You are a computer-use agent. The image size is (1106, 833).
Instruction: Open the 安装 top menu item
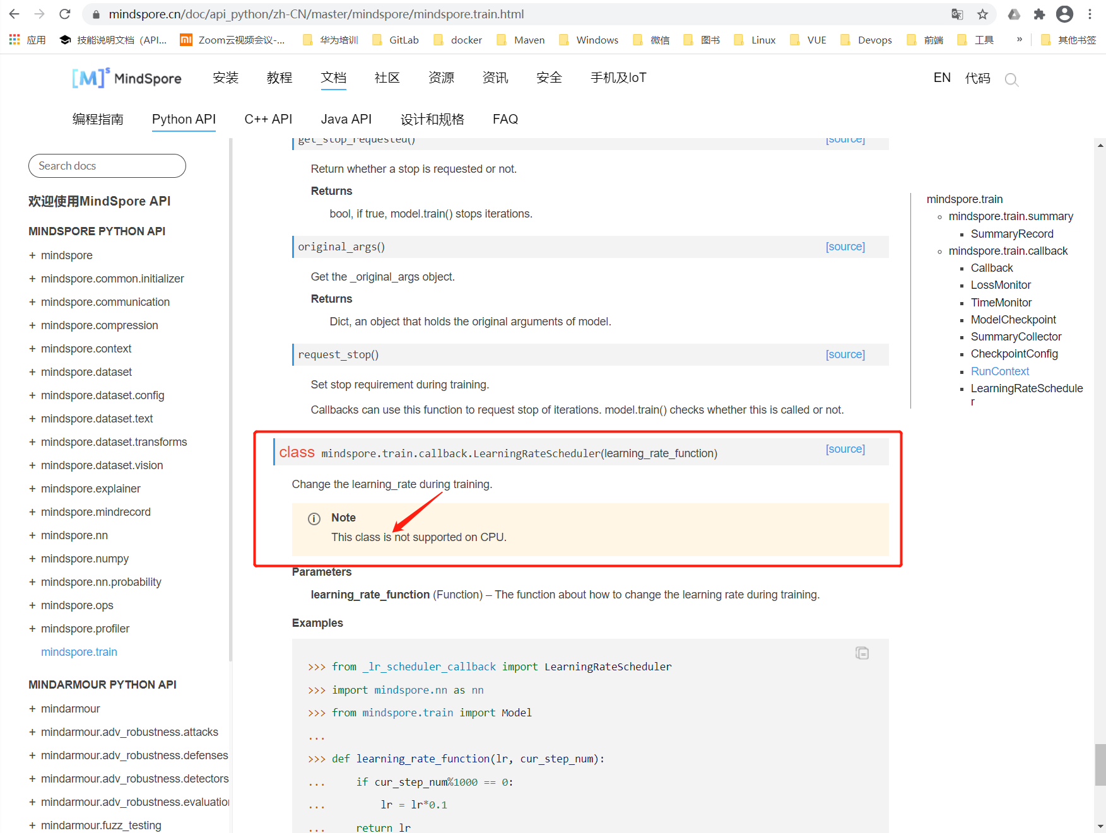tap(226, 78)
